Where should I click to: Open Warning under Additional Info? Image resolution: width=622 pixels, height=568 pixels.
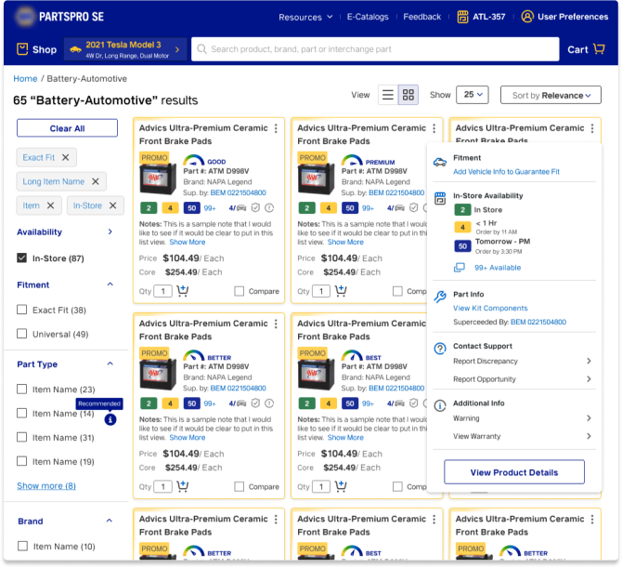click(x=522, y=418)
